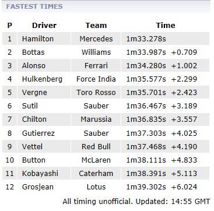This screenshot has height=211, width=214.
Task: Click the timing unofficial updated note
Action: tap(136, 202)
